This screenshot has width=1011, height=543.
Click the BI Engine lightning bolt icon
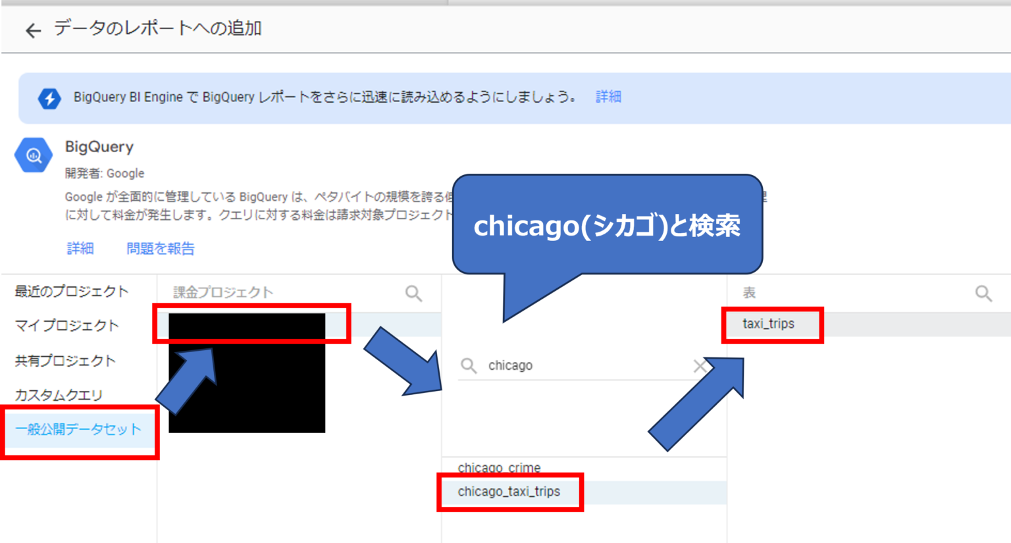pyautogui.click(x=49, y=98)
